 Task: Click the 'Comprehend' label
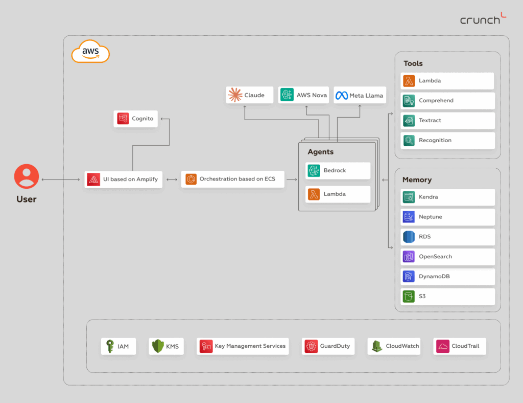click(x=436, y=101)
